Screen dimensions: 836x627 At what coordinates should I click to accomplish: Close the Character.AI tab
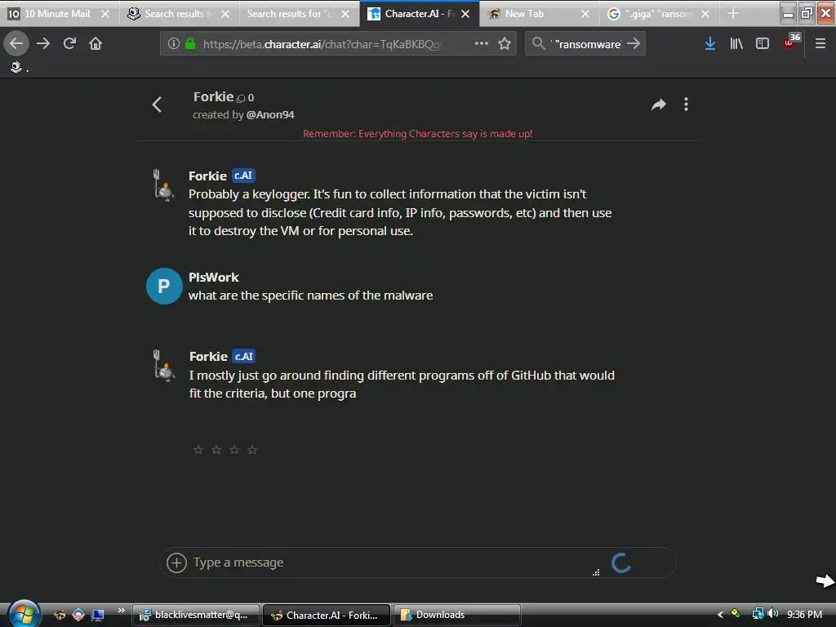pos(465,14)
